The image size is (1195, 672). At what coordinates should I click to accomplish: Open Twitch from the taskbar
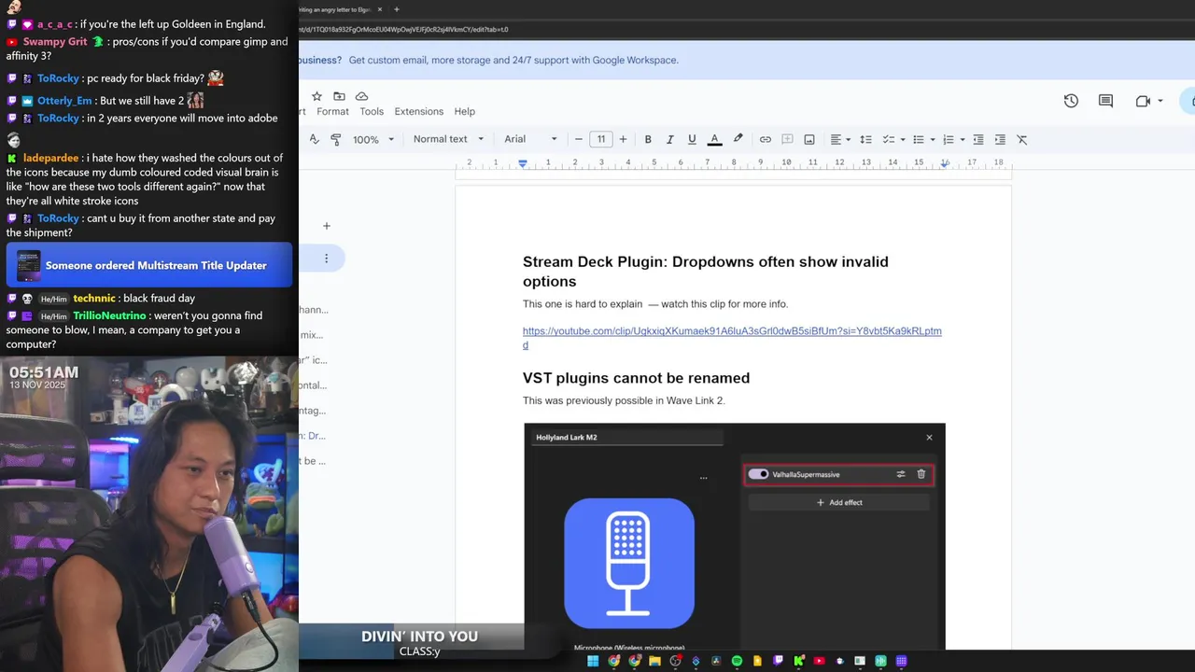778,661
